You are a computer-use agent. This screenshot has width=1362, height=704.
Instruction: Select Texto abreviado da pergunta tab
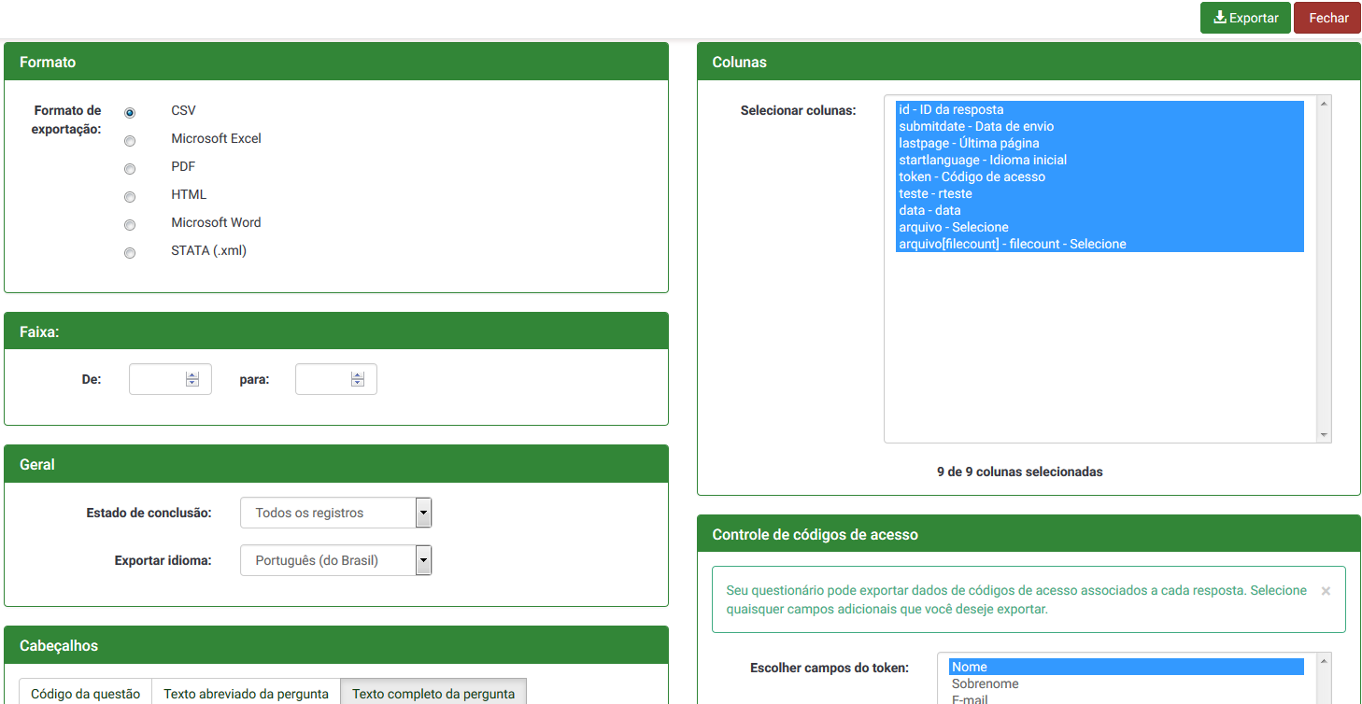246,693
